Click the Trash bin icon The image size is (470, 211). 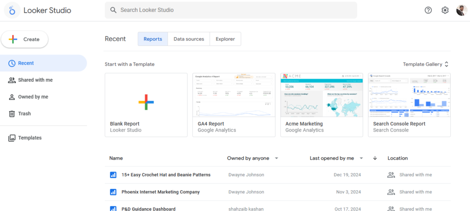coord(11,114)
